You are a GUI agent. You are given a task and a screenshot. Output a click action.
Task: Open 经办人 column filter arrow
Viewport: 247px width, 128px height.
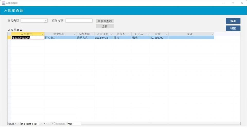point(148,34)
